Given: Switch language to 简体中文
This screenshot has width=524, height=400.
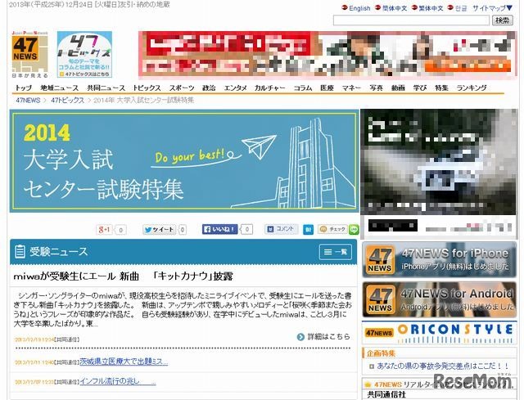Looking at the screenshot, I should [395, 8].
